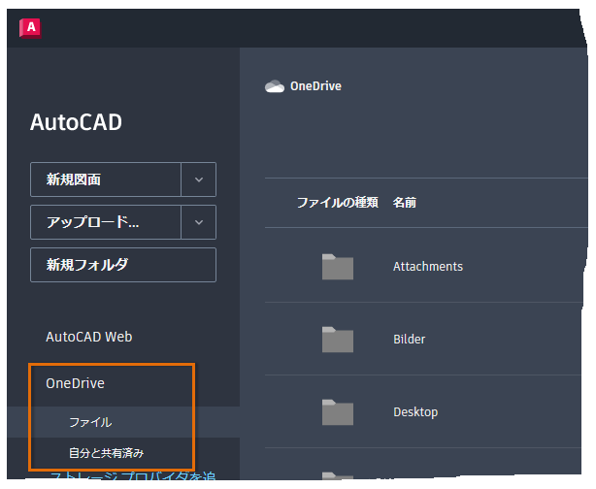The image size is (596, 489).
Task: Select OneDrive in the sidebar
Action: coord(75,383)
